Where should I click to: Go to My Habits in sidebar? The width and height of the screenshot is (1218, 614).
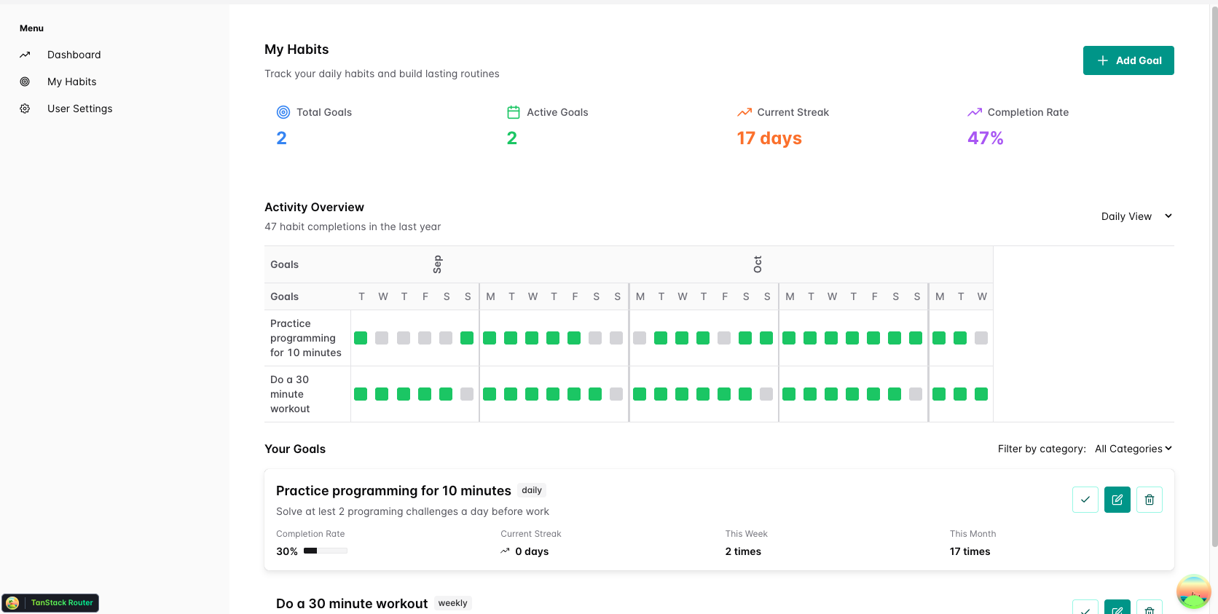tap(71, 82)
